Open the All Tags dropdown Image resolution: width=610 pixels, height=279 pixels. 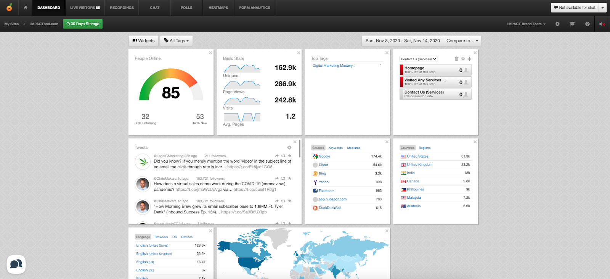click(177, 41)
